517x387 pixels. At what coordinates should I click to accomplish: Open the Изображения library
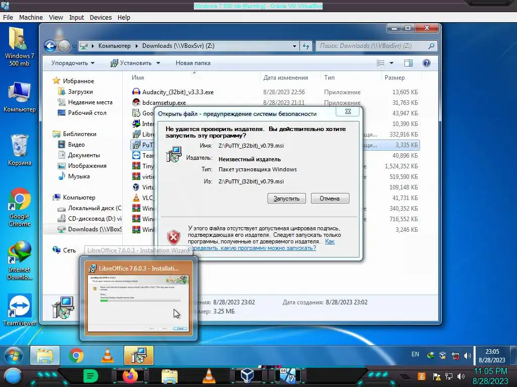coord(87,165)
